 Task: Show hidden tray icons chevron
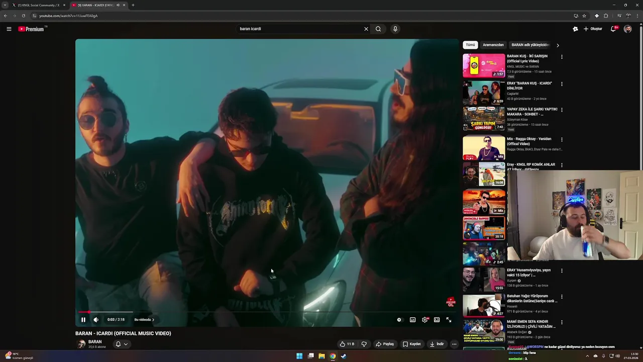click(587, 356)
